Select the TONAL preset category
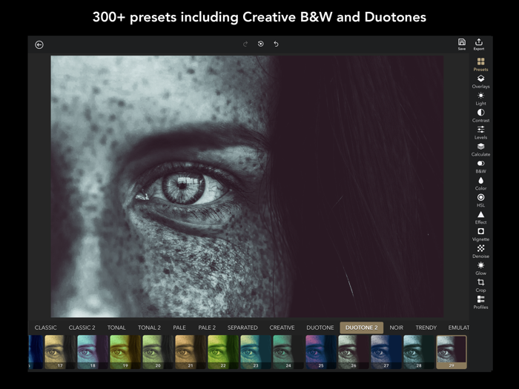Viewport: 519px width, 389px height. click(116, 328)
